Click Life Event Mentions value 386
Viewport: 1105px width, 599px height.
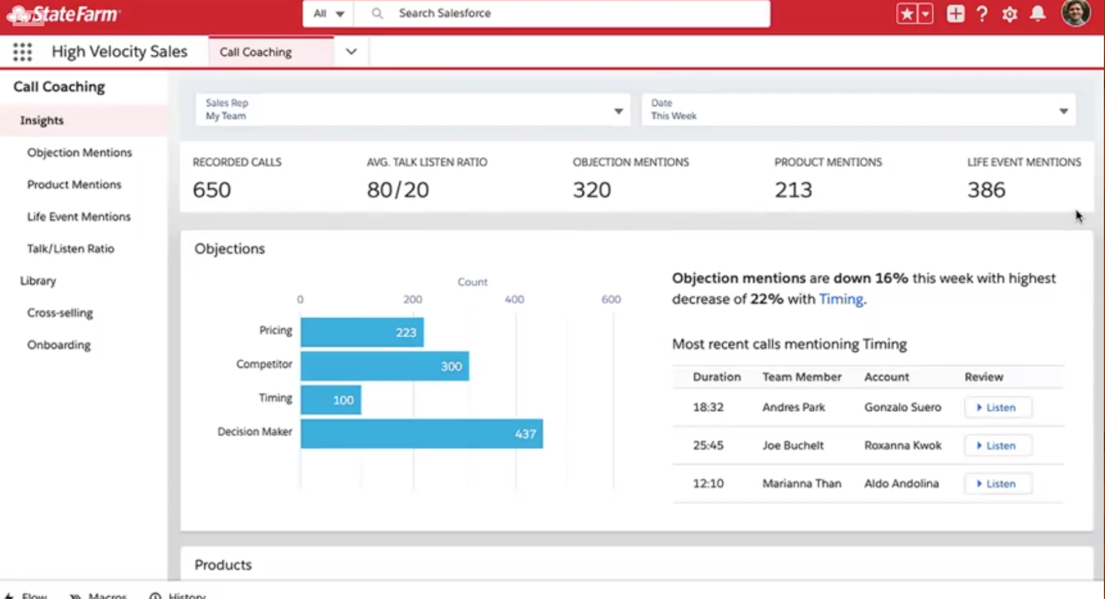987,190
